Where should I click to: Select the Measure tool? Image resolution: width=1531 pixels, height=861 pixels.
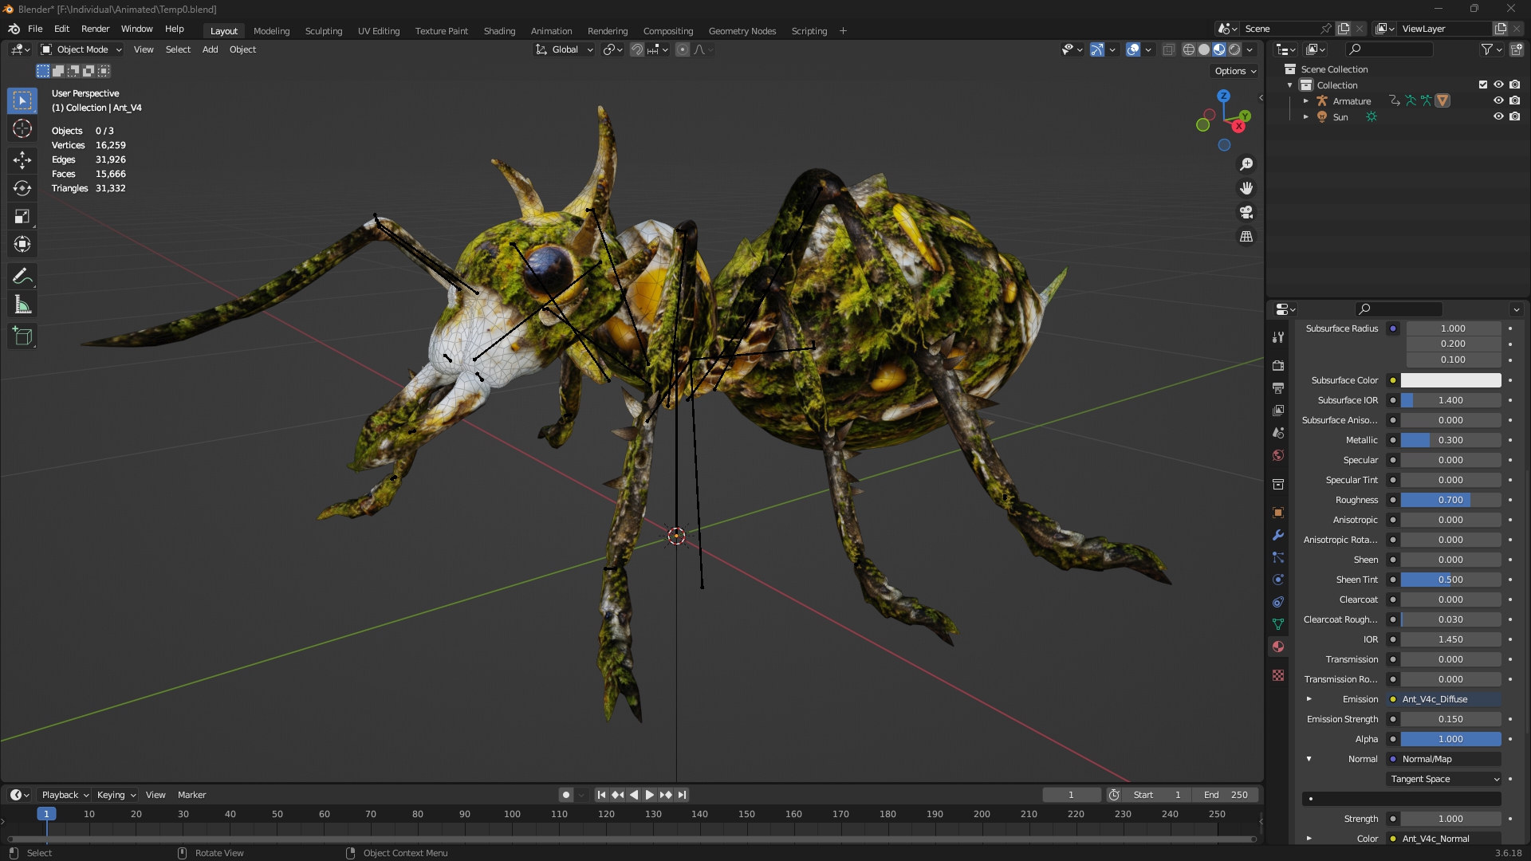(22, 305)
